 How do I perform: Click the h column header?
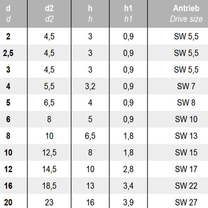[90, 13]
